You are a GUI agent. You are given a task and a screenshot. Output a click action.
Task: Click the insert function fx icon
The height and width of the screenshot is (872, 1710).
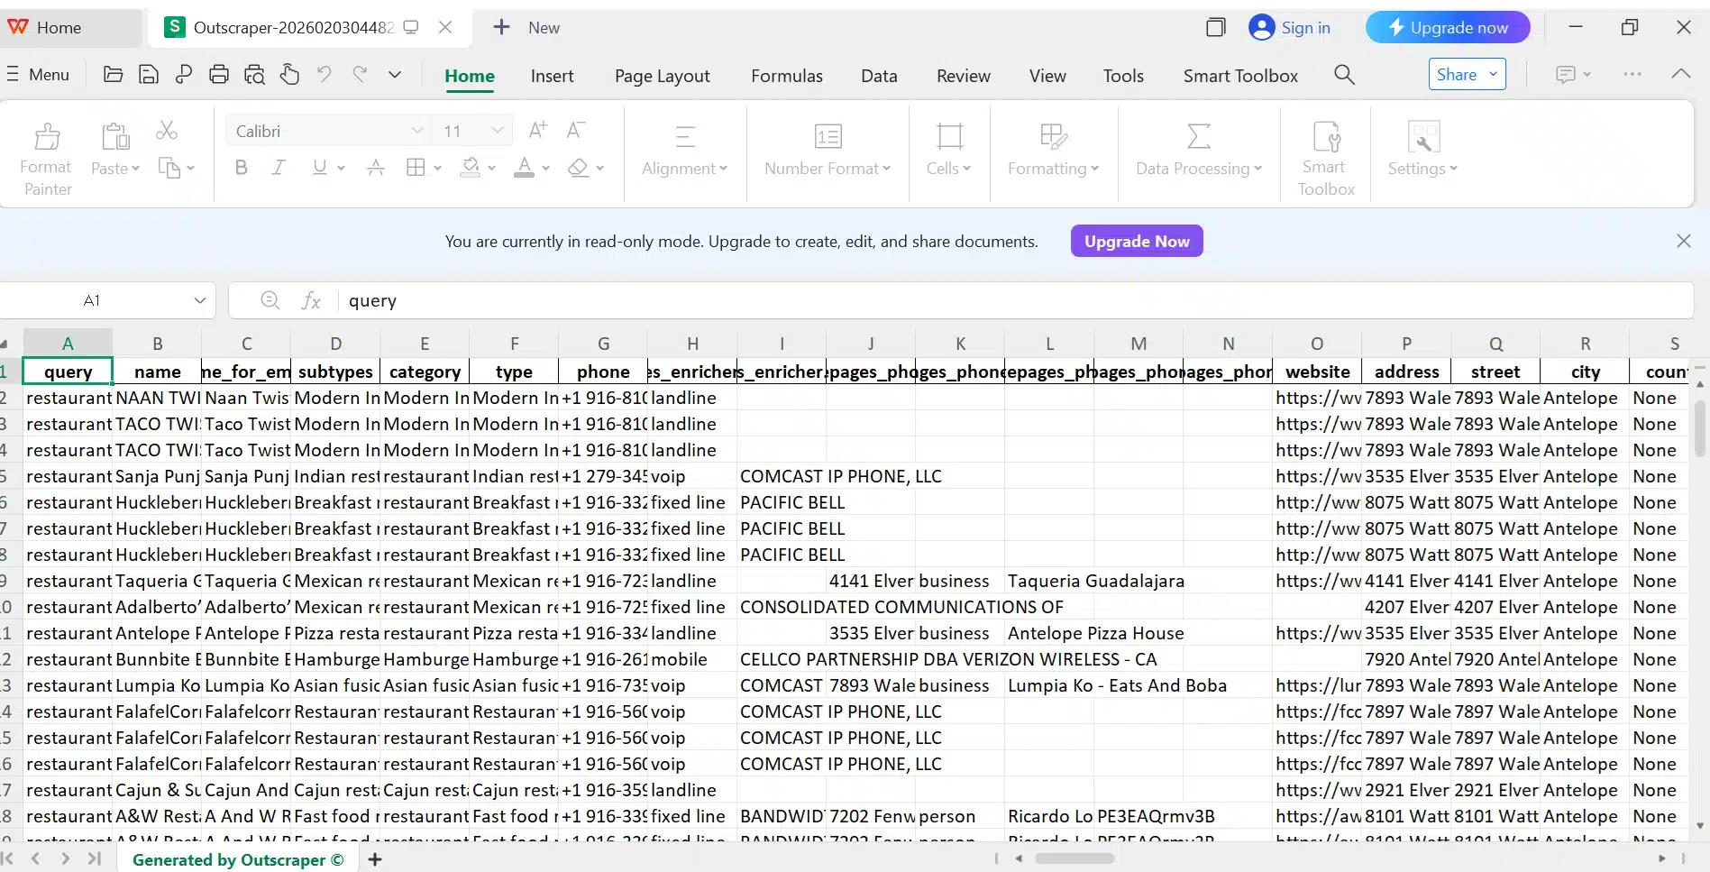tap(311, 300)
